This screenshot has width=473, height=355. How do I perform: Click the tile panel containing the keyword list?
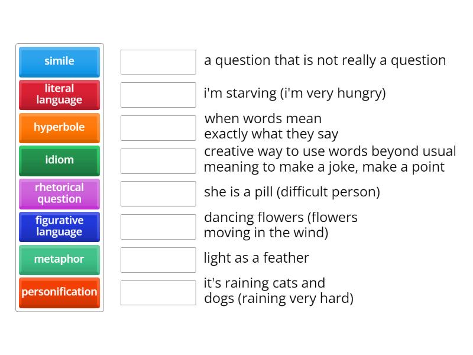click(59, 177)
